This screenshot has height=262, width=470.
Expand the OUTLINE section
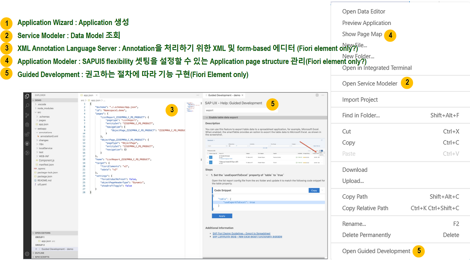tap(33, 253)
